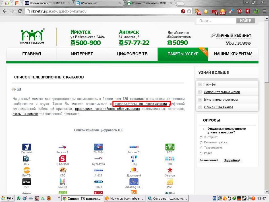269x202 pixels.
Task: Open the Домашний channel logo
Action: [x=134, y=170]
